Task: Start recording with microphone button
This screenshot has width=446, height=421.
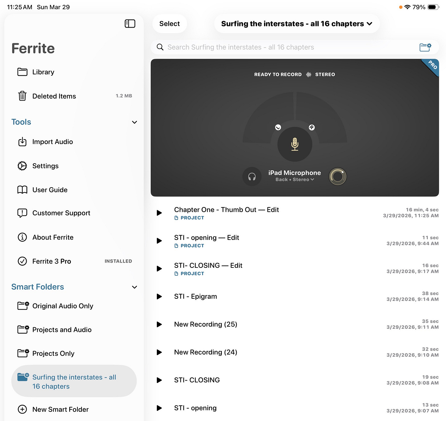Action: click(295, 144)
